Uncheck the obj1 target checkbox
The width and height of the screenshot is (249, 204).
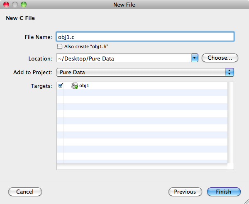coord(61,85)
